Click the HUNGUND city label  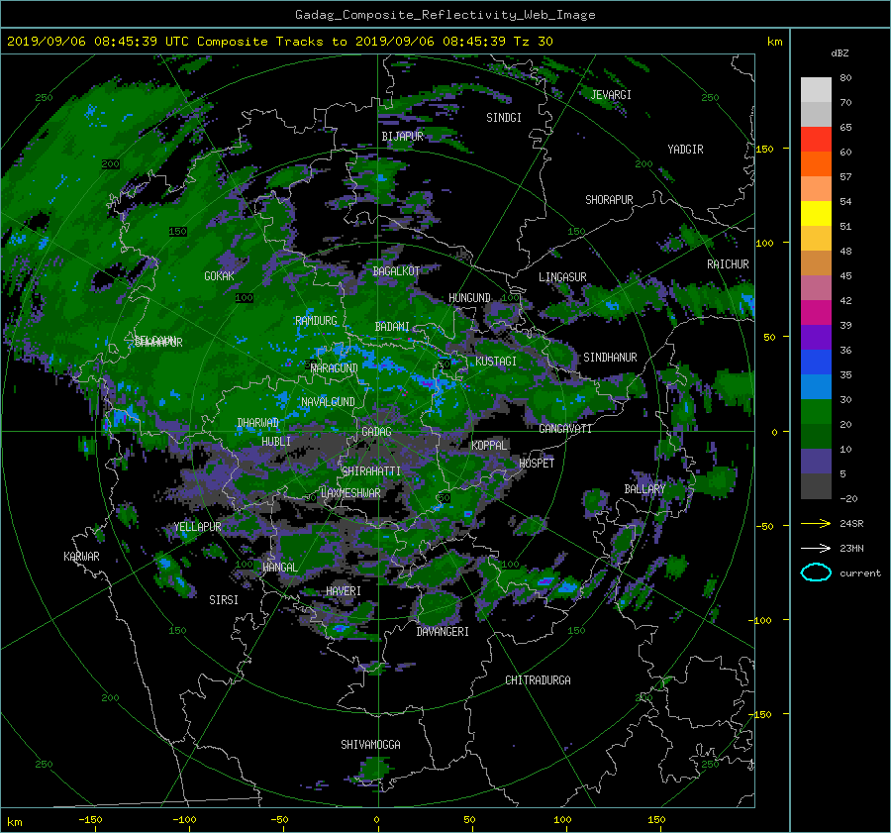[469, 298]
